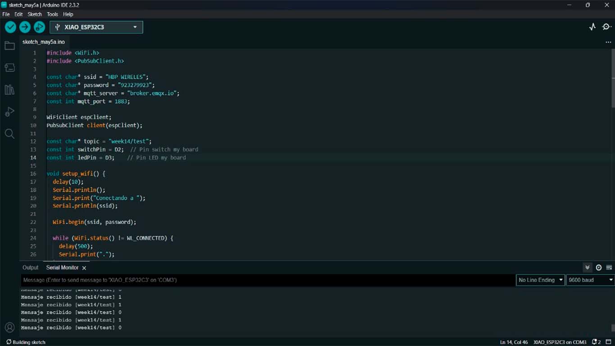Open the 9600 baud rate dropdown
The height and width of the screenshot is (346, 615).
pyautogui.click(x=590, y=280)
